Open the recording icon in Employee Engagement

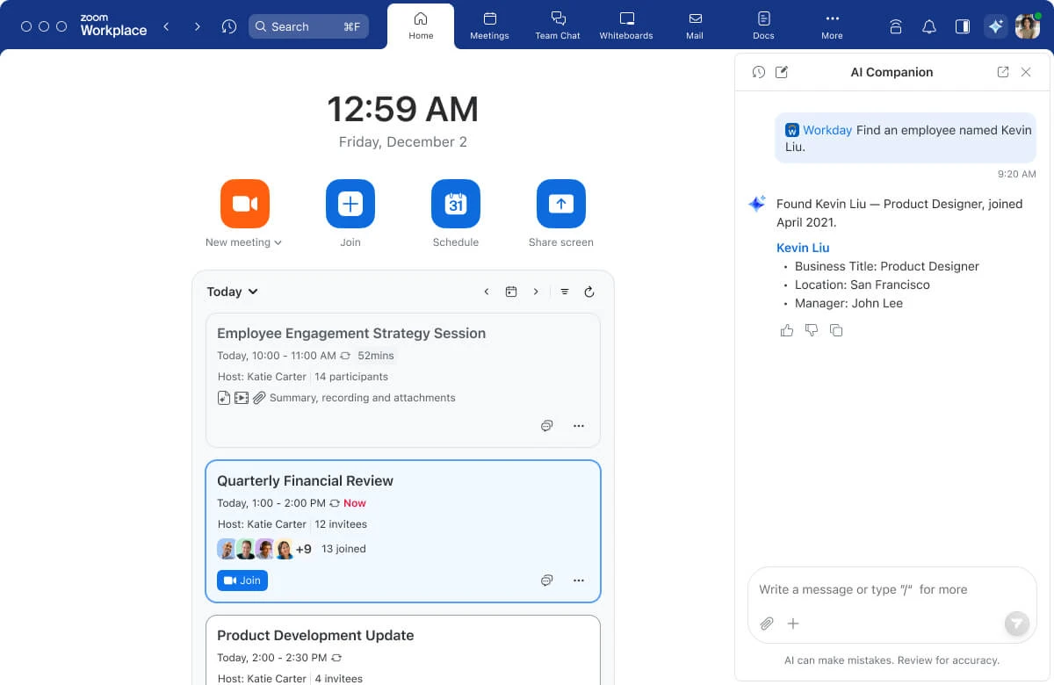tap(242, 398)
